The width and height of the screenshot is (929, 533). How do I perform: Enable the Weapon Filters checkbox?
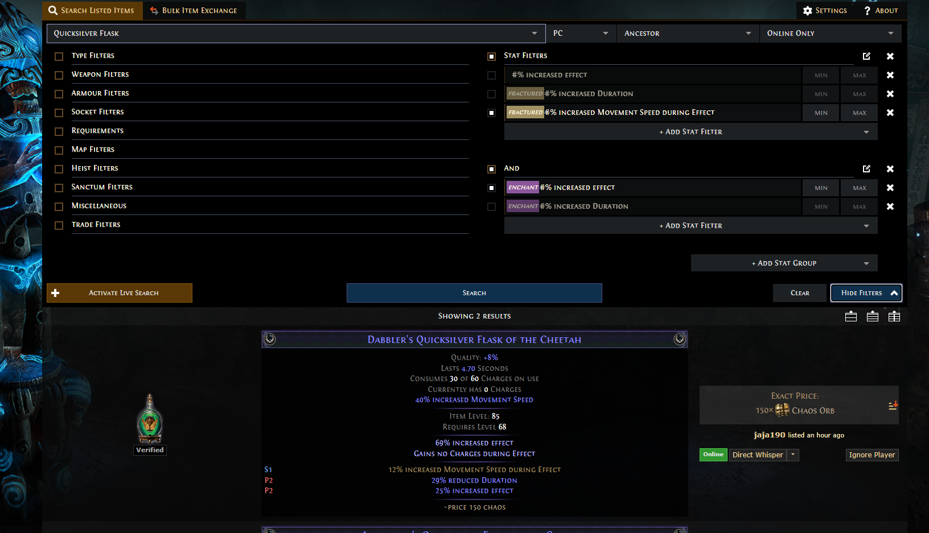click(x=59, y=75)
